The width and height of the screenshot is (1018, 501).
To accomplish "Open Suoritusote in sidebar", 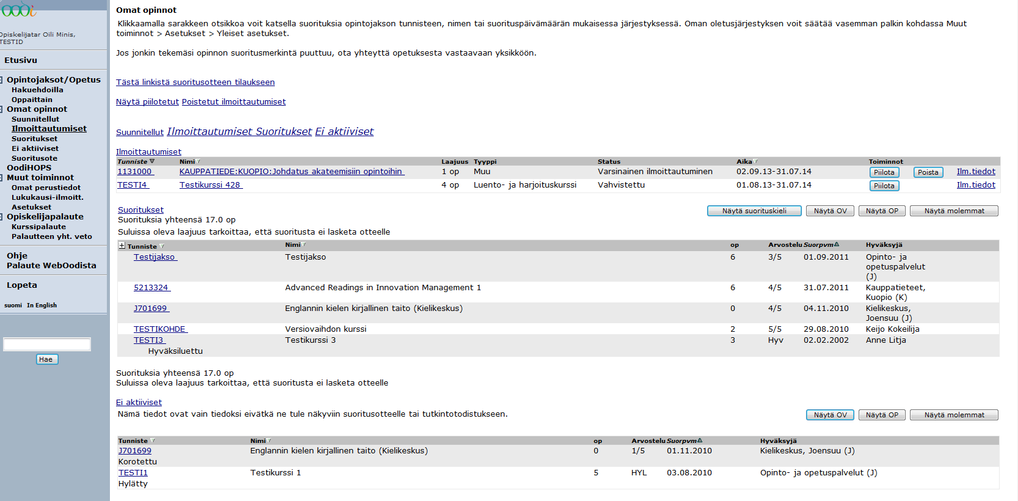I will [34, 158].
